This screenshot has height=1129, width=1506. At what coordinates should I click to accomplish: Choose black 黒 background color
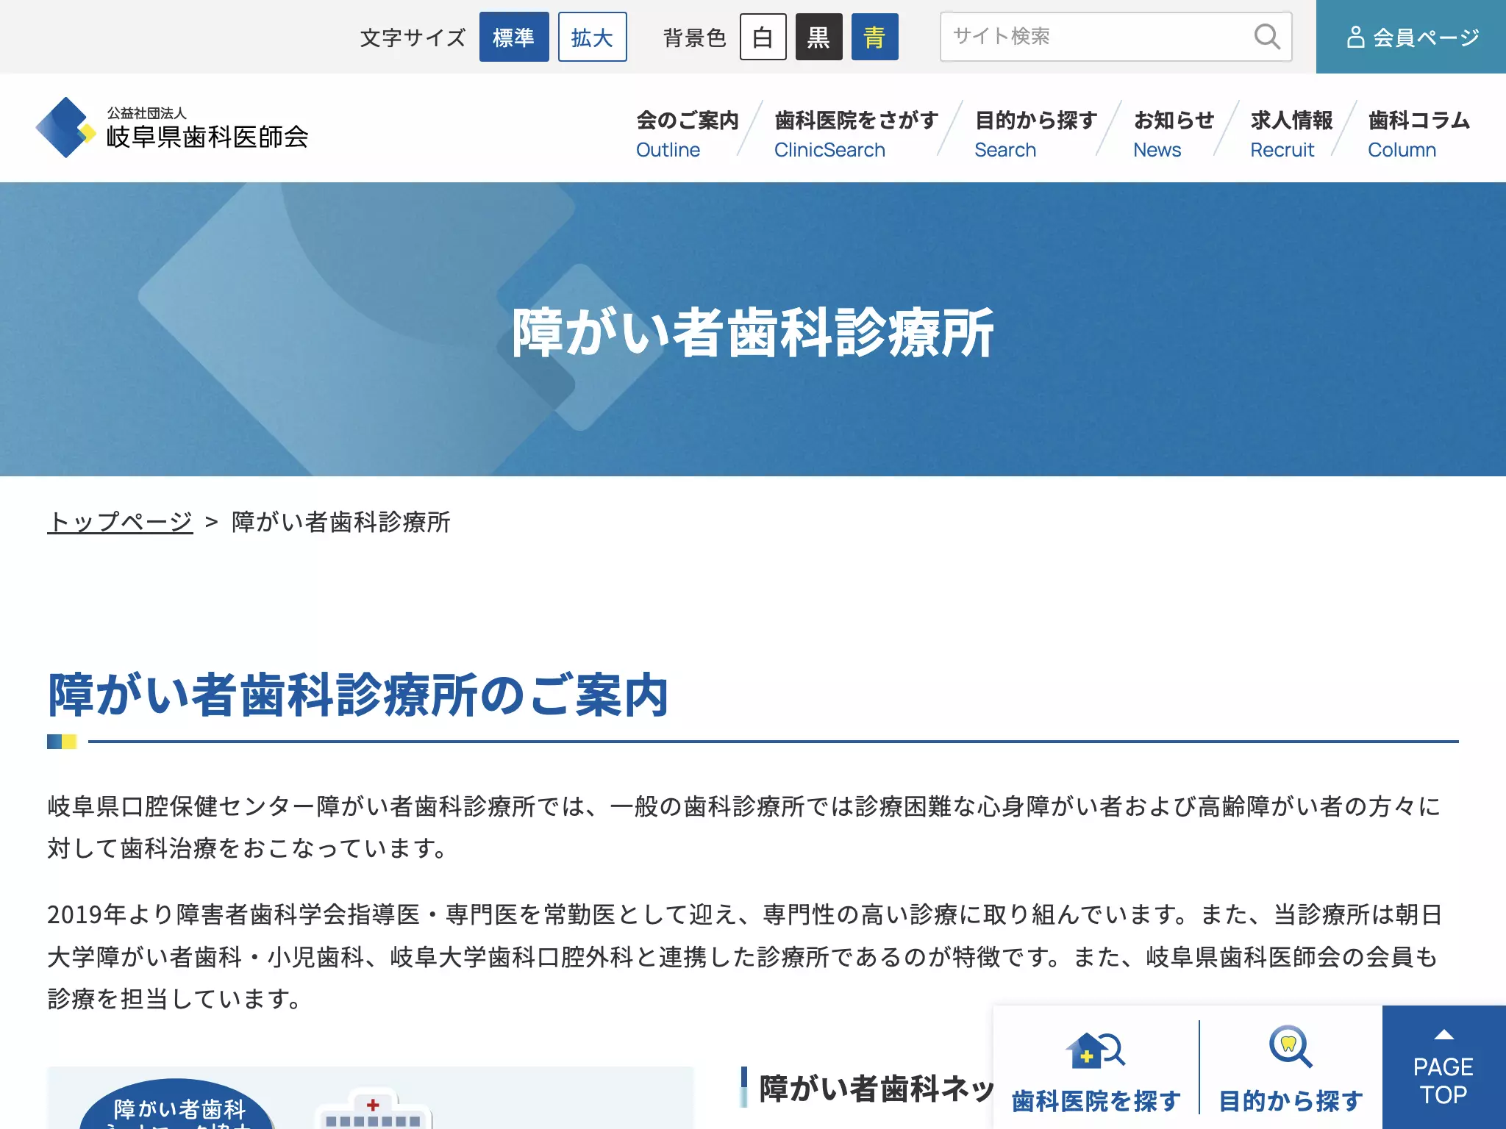pos(818,37)
